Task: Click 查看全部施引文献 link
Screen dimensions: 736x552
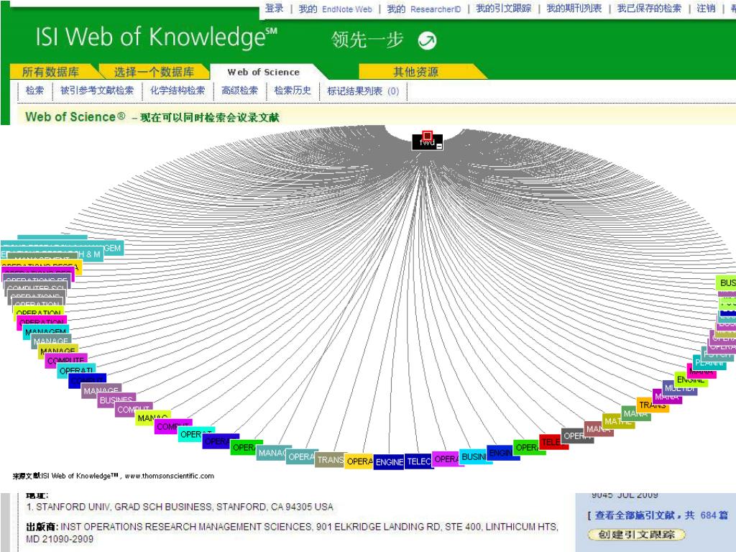Action: [x=661, y=515]
